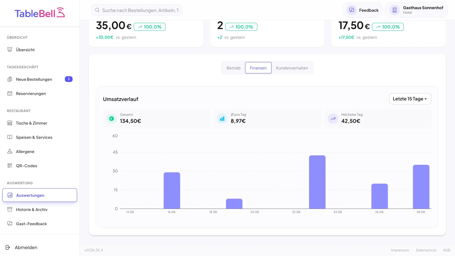Click the Speisen & Services book icon
This screenshot has width=455, height=256.
[x=10, y=137]
